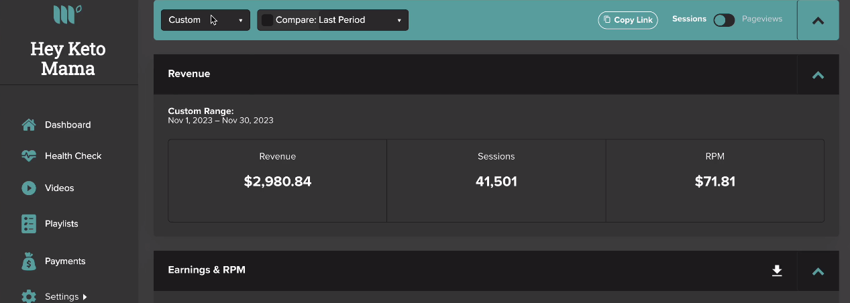This screenshot has width=850, height=303.
Task: Toggle Sessions to Pageviews switch
Action: [724, 20]
